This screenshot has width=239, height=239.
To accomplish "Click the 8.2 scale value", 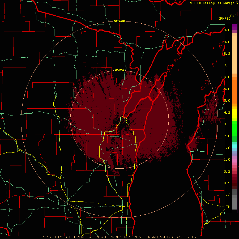I will click(227, 53).
